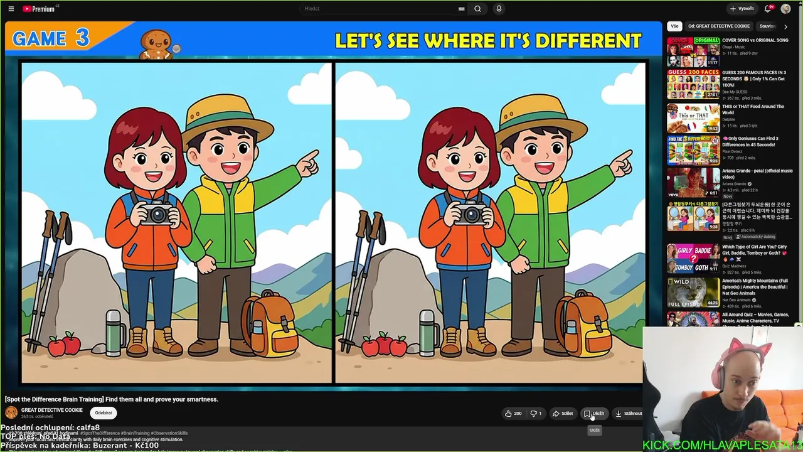Open THIS or THAT Food thumbnail
Image resolution: width=803 pixels, height=452 pixels.
point(693,117)
